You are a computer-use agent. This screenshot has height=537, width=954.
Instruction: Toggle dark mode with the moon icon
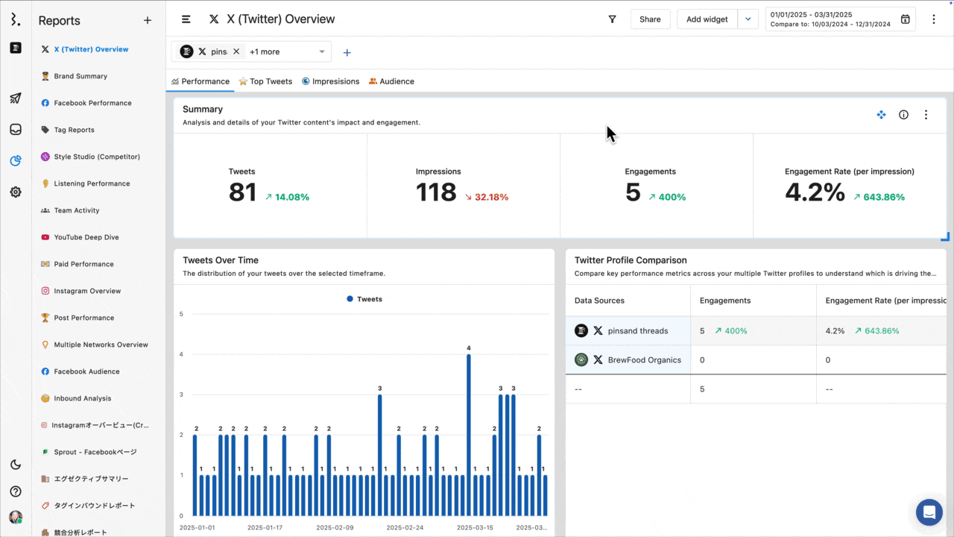(15, 464)
